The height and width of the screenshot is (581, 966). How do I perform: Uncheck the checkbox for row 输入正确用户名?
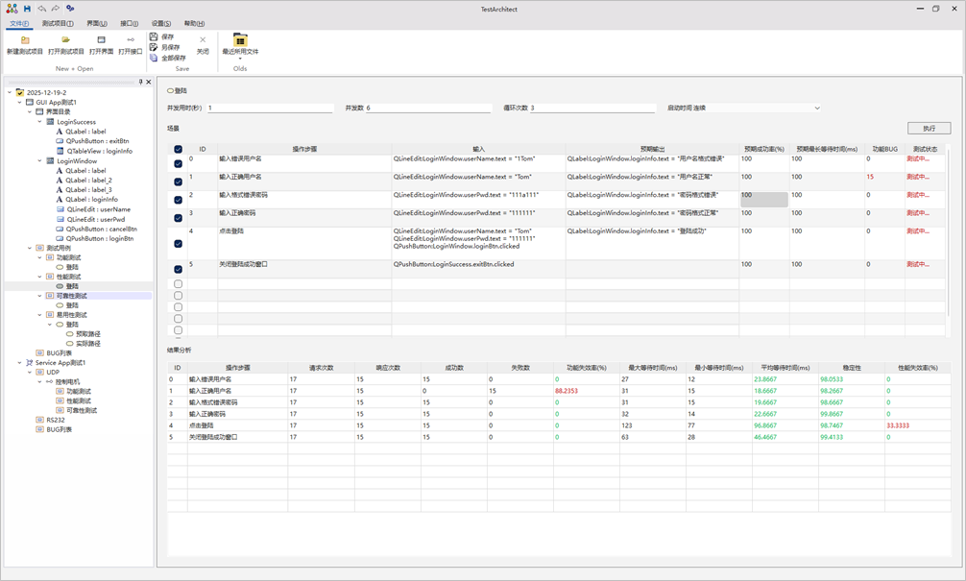(x=178, y=182)
